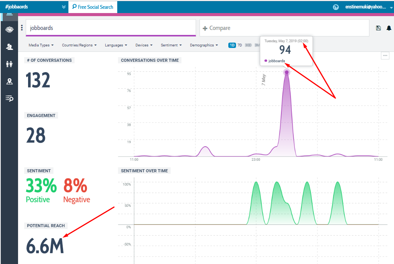Screen dimensions: 394x264
Task: Open the locations map pin sidebar icon
Action: pyautogui.click(x=9, y=81)
